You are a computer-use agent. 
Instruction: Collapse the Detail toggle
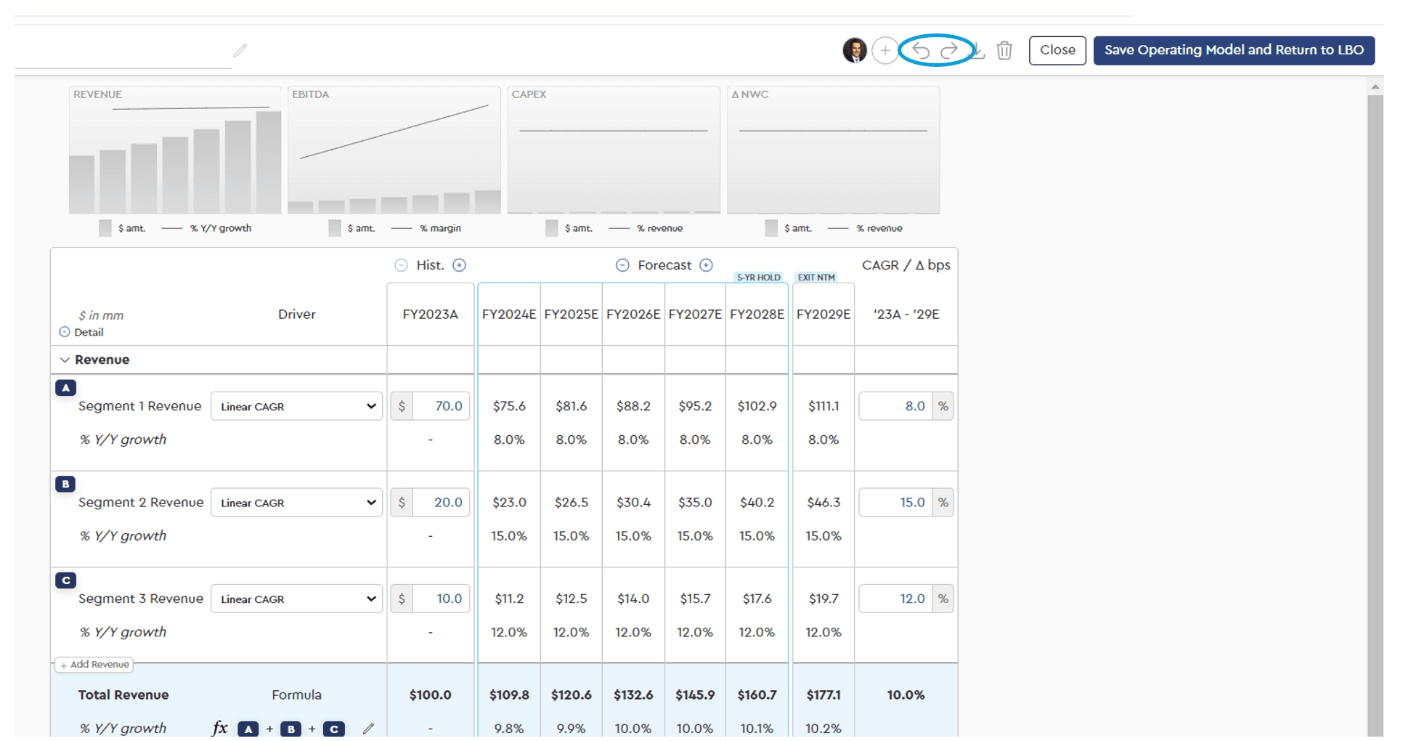tap(65, 332)
